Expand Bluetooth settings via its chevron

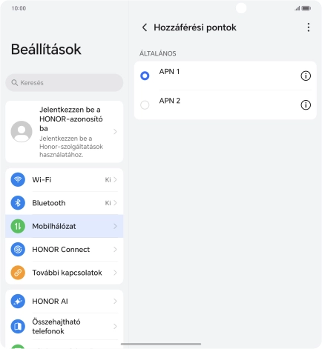tap(115, 203)
